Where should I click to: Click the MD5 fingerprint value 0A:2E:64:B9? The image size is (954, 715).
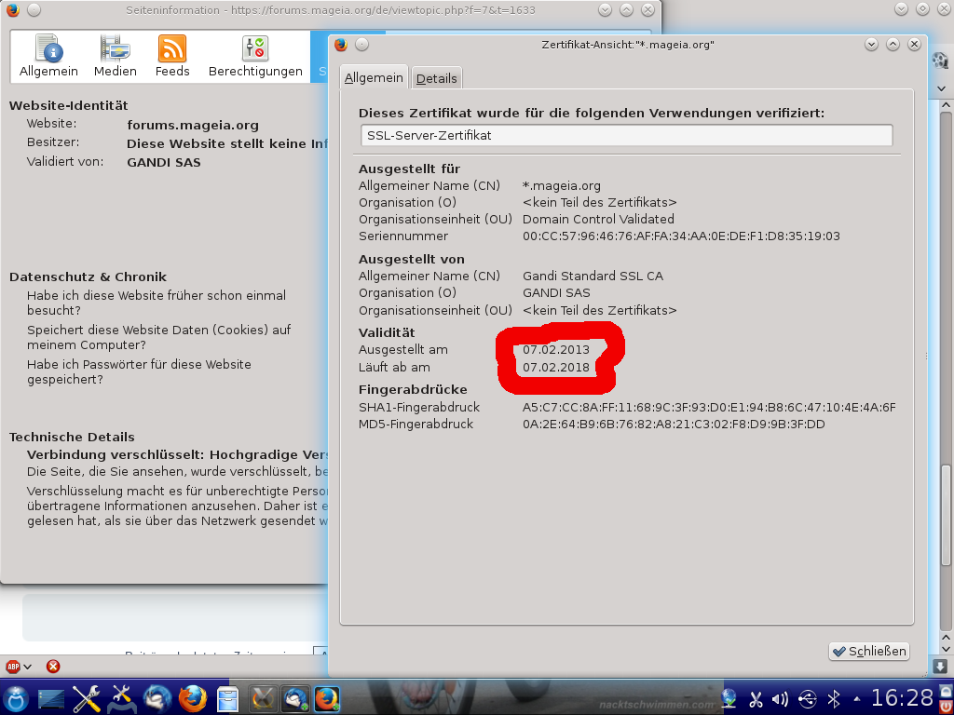pos(674,425)
